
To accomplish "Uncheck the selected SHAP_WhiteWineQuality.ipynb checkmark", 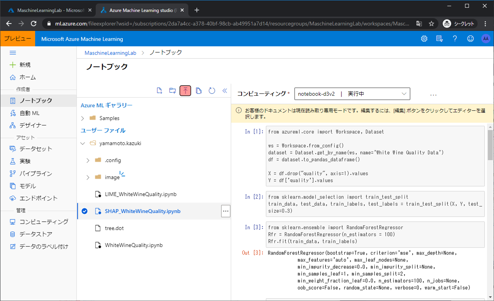I will 85,211.
